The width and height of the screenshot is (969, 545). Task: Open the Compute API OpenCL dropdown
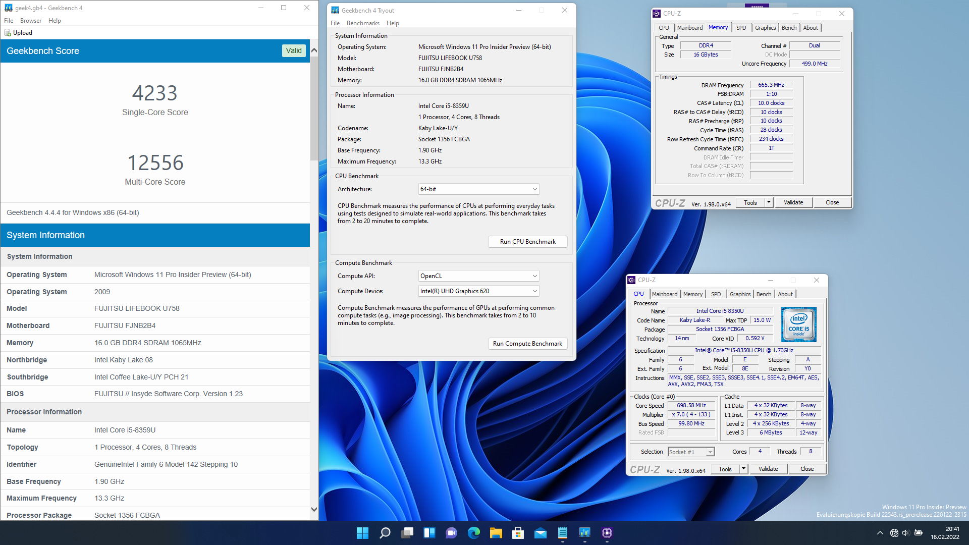478,276
